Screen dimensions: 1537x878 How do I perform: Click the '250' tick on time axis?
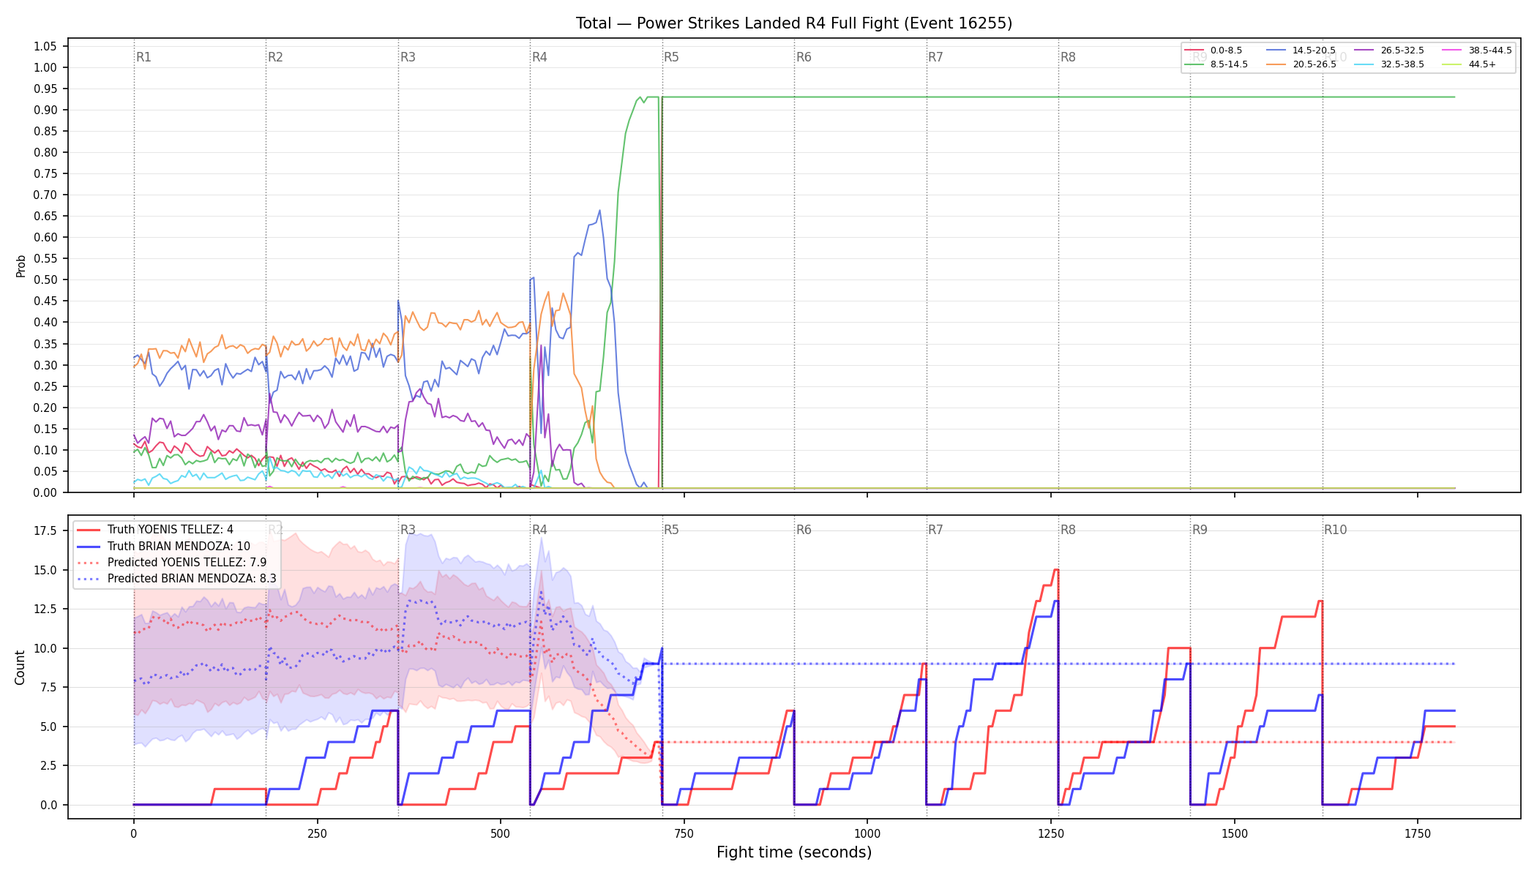317,833
